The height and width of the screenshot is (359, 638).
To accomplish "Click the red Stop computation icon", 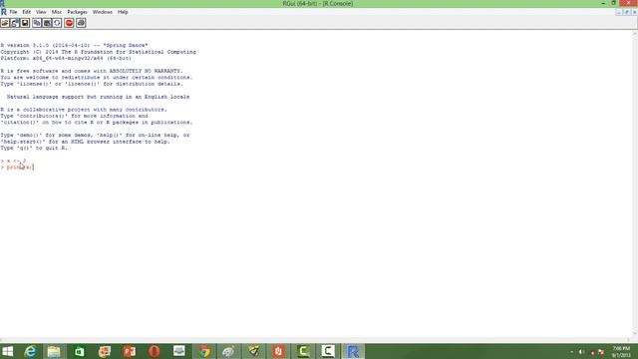I will point(69,23).
